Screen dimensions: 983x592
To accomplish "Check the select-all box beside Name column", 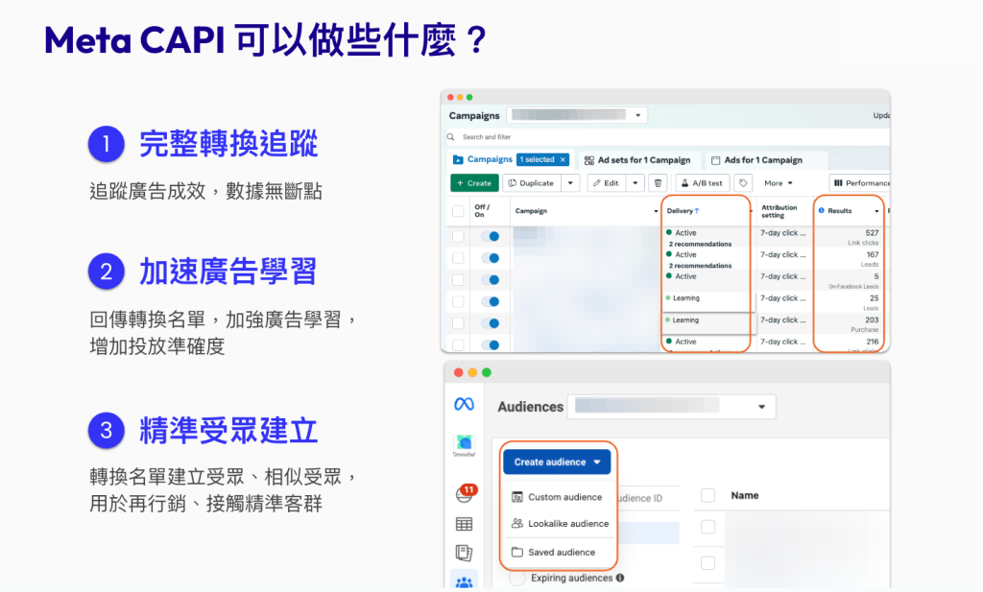I will (x=707, y=495).
